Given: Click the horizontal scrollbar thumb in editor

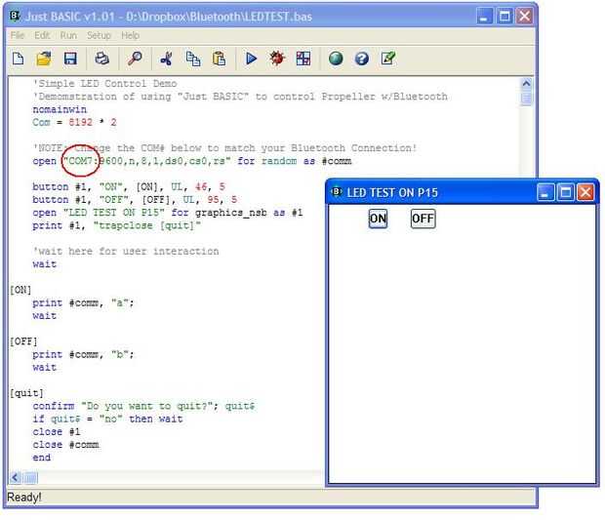Looking at the screenshot, I should (30, 478).
